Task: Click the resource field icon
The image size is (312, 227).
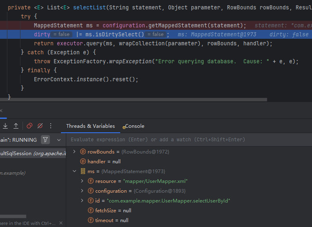Action: coord(91,181)
